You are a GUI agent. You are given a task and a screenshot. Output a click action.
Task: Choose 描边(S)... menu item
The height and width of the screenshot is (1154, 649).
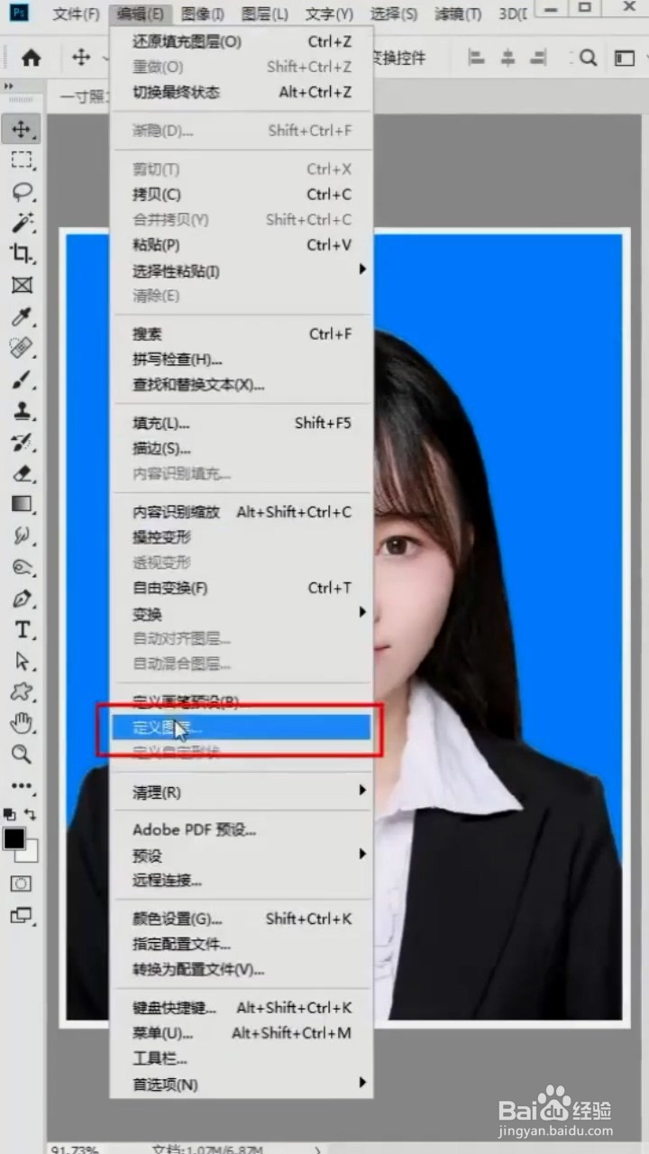tap(242, 448)
